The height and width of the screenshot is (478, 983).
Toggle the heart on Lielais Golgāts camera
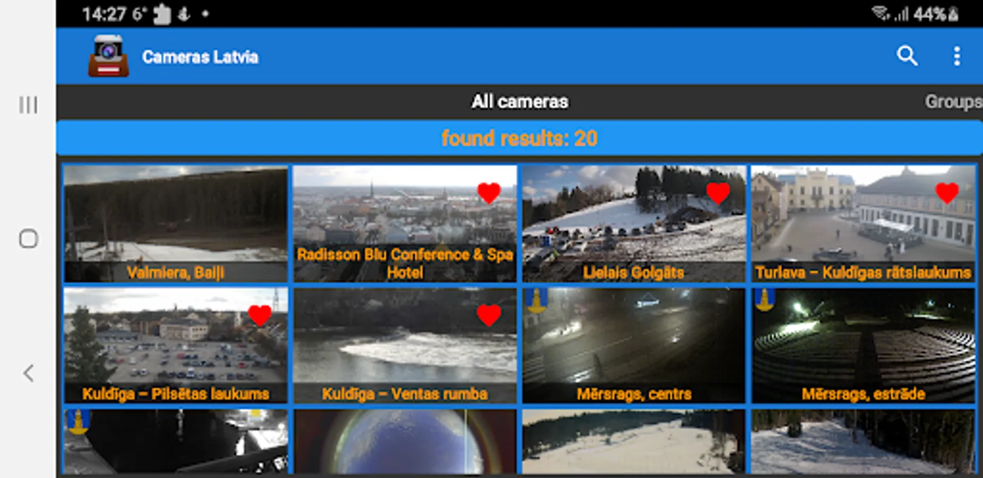tap(717, 193)
